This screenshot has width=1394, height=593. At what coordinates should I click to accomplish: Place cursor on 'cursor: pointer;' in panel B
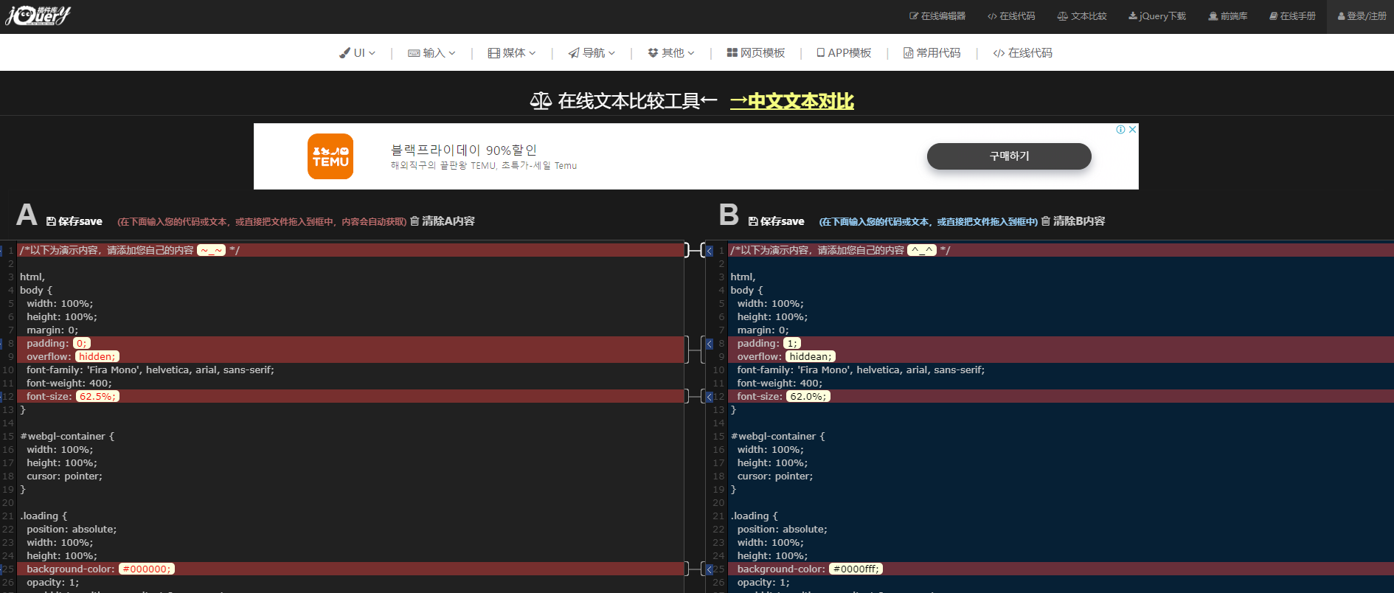click(x=775, y=476)
